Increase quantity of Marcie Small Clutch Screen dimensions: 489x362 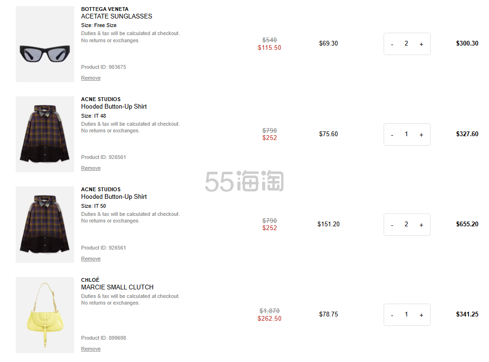tap(421, 315)
